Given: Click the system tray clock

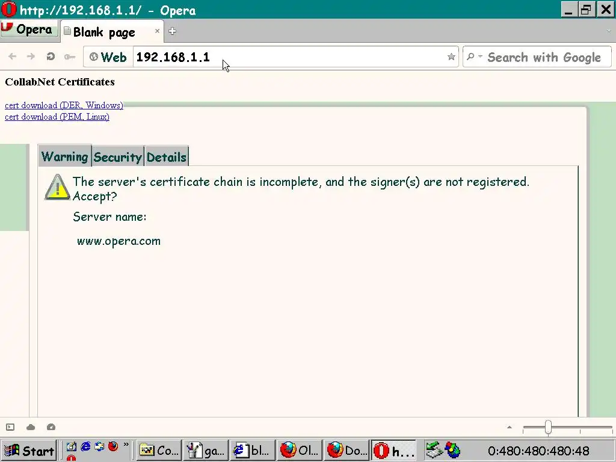Looking at the screenshot, I should pos(538,451).
